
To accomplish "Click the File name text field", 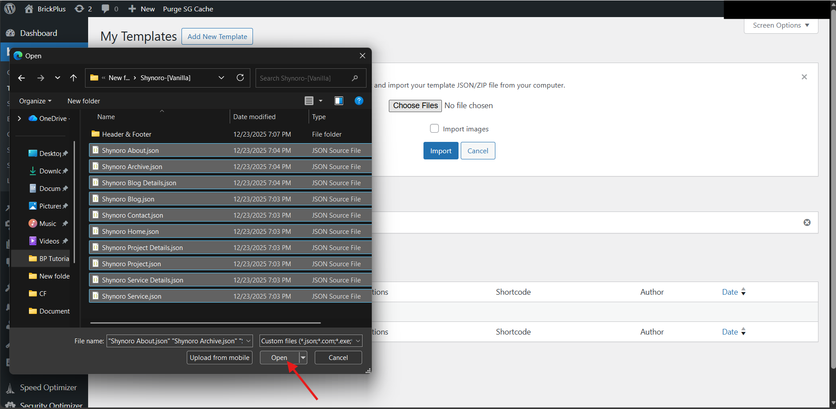I will coord(175,341).
